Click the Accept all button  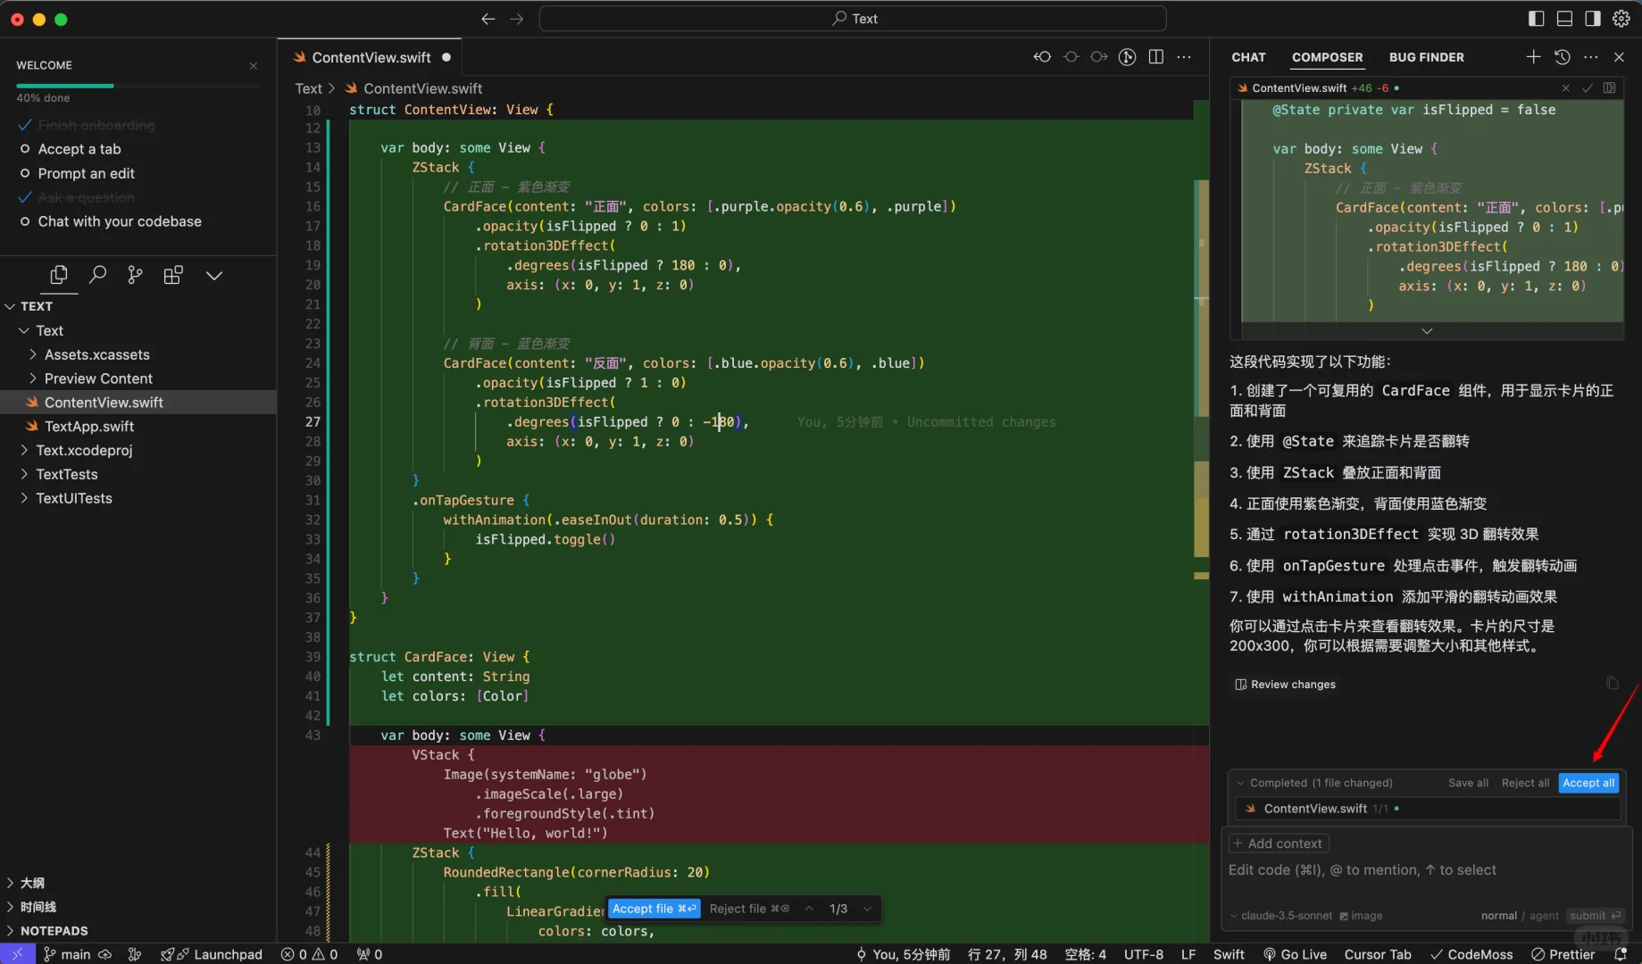coord(1588,783)
